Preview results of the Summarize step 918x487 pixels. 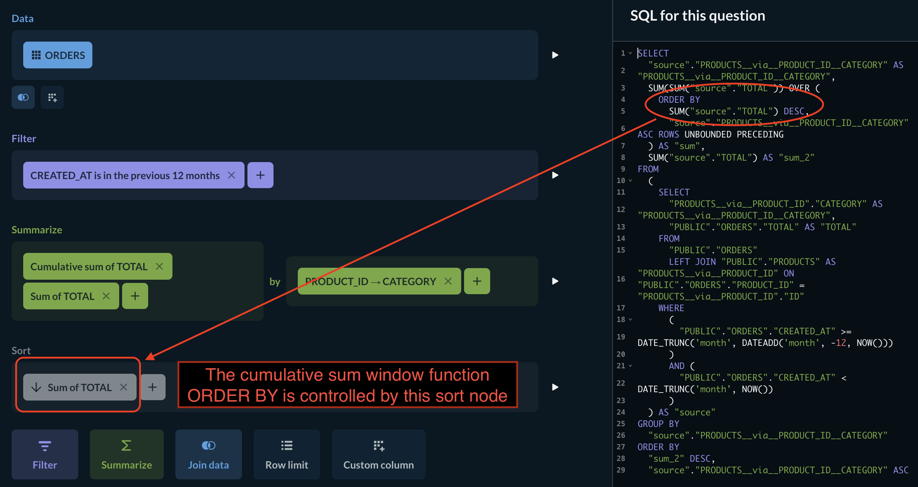pyautogui.click(x=555, y=281)
